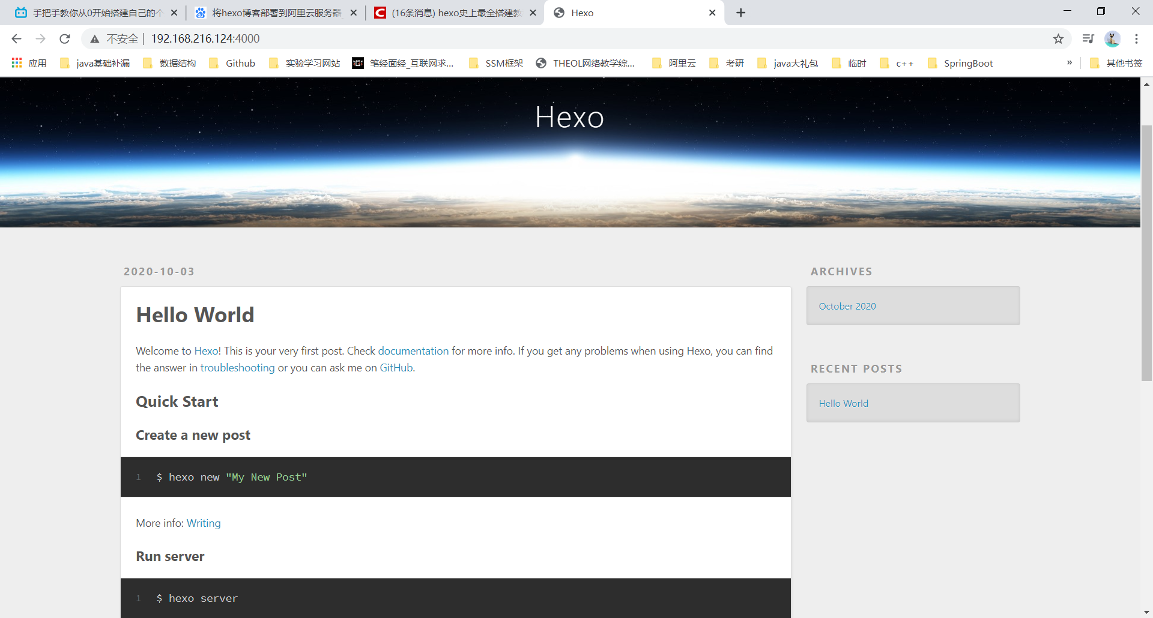This screenshot has height=618, width=1153.
Task: Close the Hexo tab
Action: pos(712,13)
